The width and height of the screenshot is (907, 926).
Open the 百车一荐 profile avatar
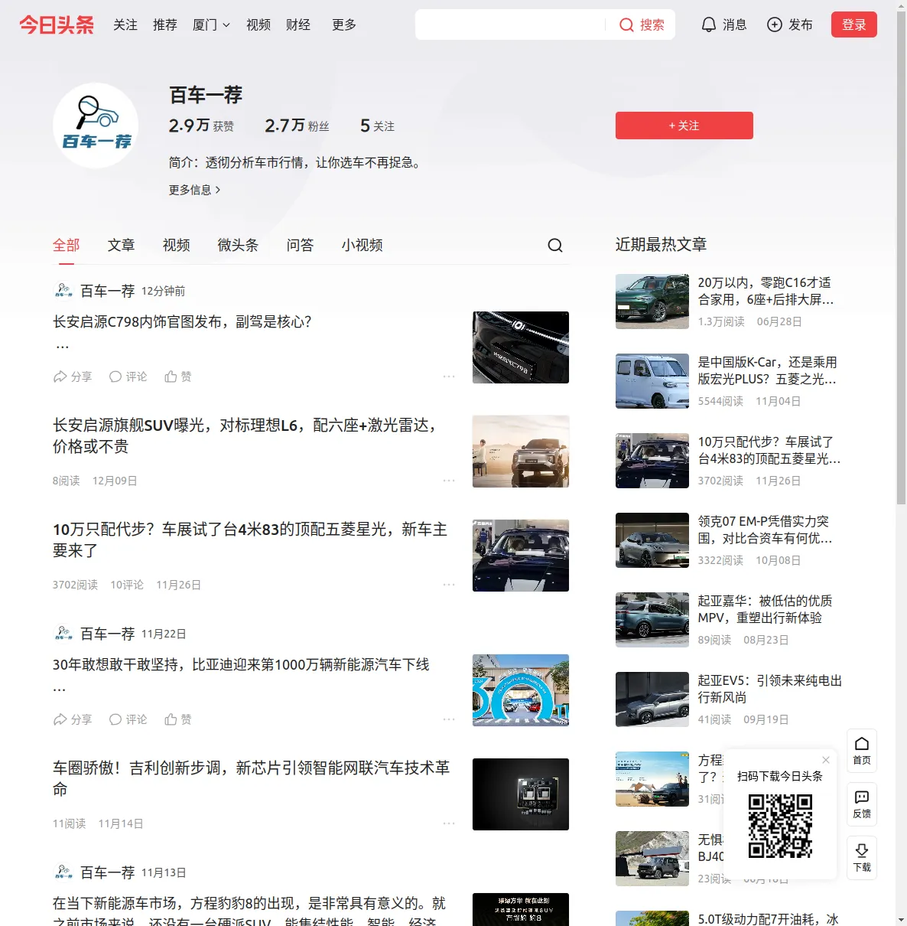[96, 126]
